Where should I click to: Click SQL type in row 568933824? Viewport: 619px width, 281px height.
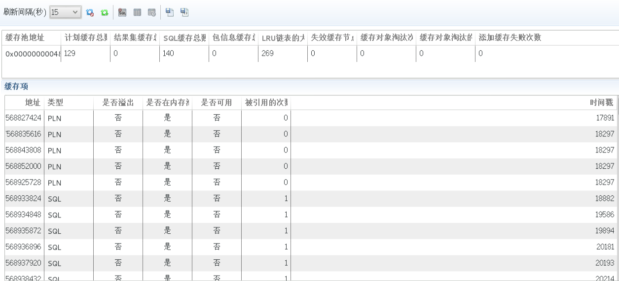(x=55, y=199)
